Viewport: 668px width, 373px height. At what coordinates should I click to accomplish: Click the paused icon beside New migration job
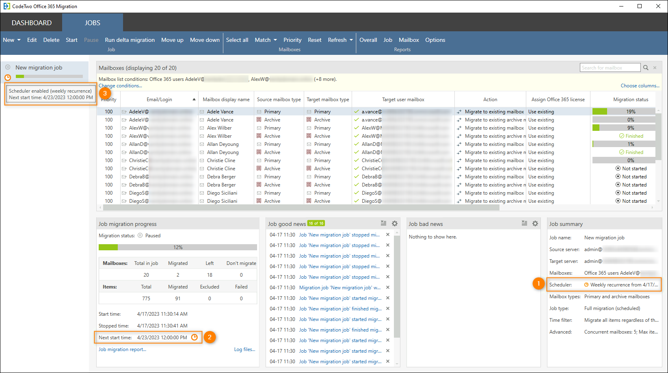click(x=8, y=67)
